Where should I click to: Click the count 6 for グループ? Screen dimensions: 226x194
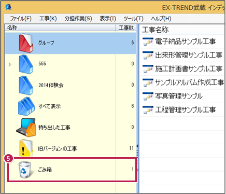(x=133, y=43)
